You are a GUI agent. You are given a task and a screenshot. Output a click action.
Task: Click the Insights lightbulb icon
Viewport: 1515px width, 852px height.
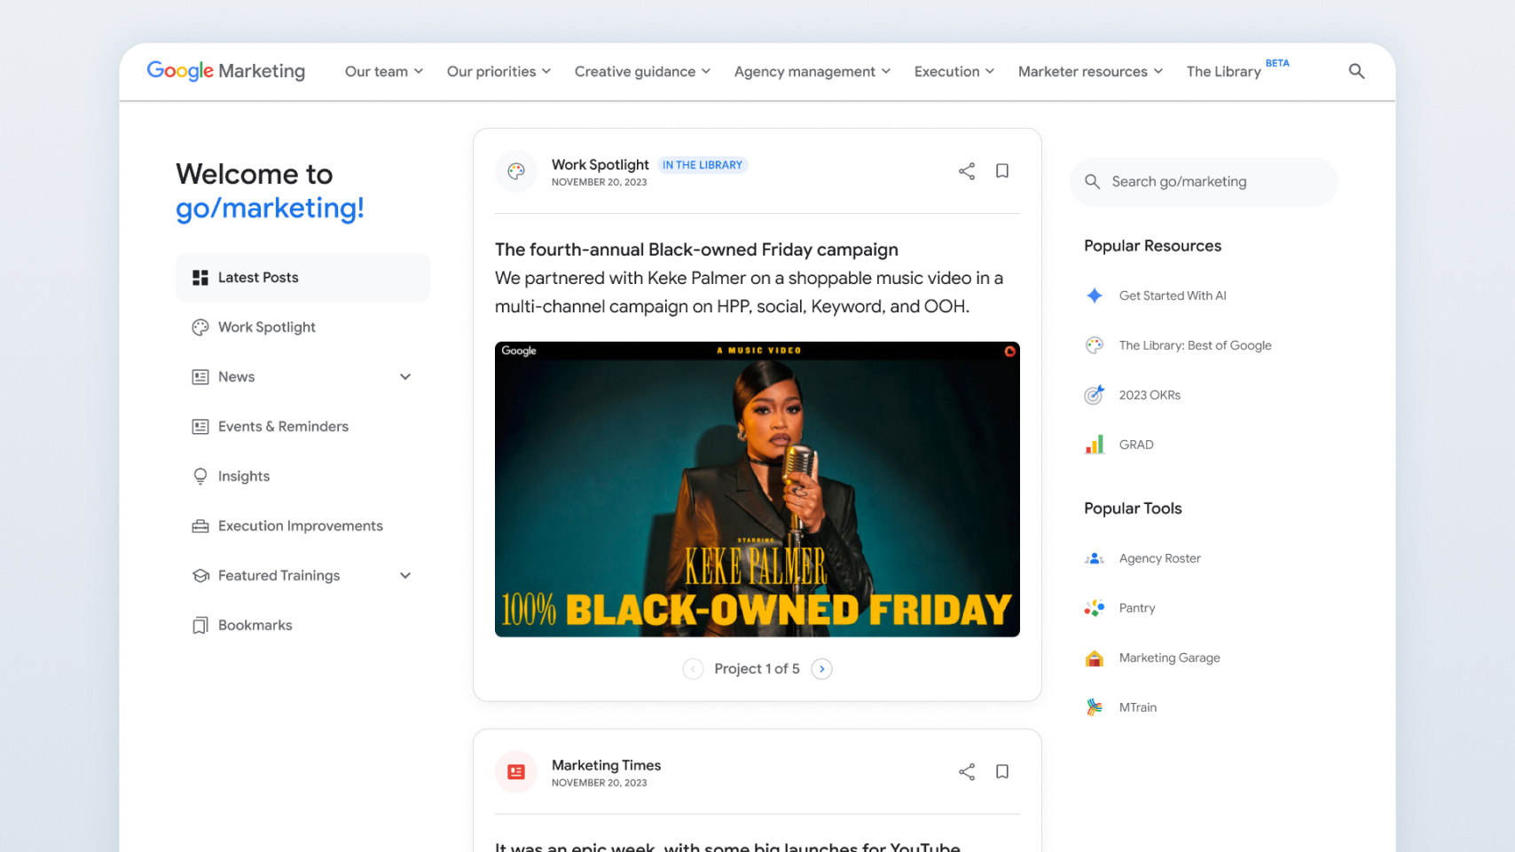200,477
